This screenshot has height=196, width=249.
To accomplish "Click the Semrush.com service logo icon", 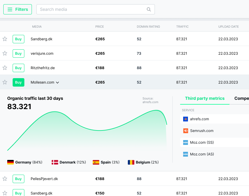I will tap(186, 131).
